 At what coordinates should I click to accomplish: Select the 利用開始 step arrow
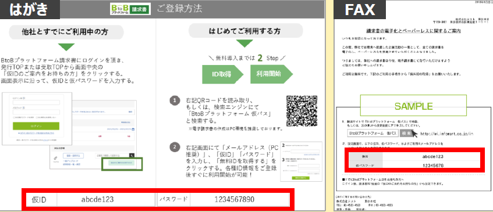click(x=271, y=74)
